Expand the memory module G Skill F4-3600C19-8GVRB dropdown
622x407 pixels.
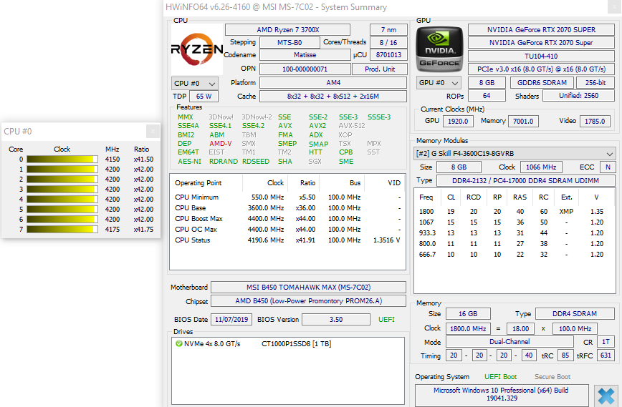(x=515, y=154)
